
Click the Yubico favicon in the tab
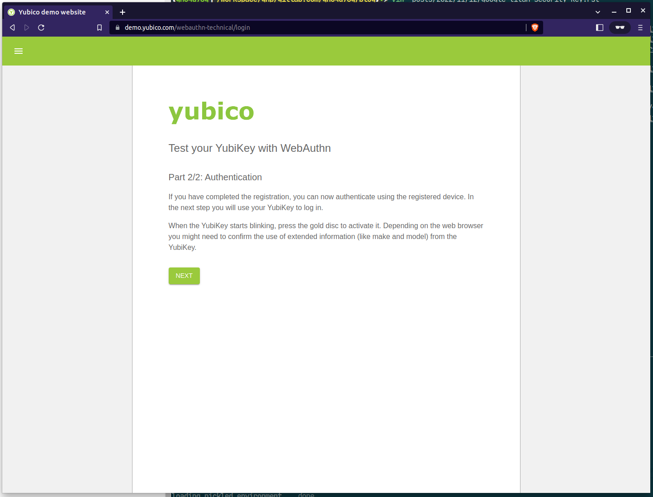pyautogui.click(x=11, y=12)
